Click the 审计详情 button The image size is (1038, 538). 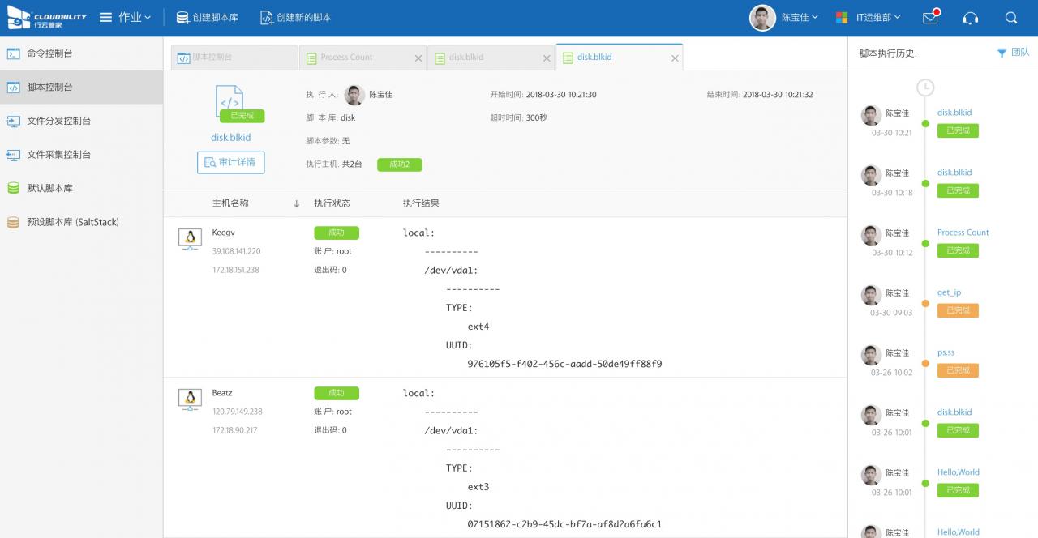[231, 162]
